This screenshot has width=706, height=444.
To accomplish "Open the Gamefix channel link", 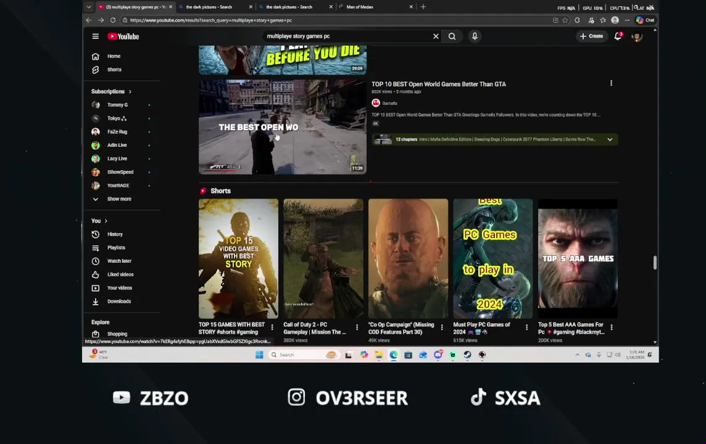I will click(x=389, y=103).
